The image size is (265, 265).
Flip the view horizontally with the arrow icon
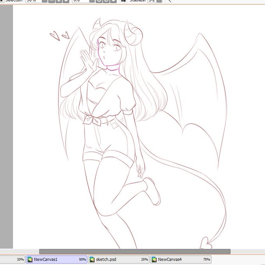123,1
